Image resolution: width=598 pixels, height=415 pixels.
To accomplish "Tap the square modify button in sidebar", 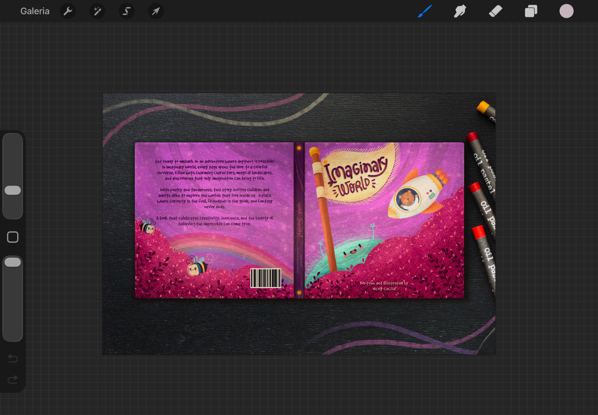I will (x=13, y=237).
